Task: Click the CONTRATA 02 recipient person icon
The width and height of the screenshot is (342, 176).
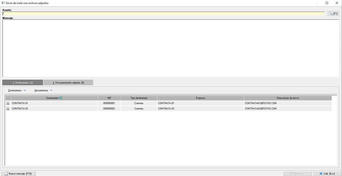Action: [x=8, y=109]
